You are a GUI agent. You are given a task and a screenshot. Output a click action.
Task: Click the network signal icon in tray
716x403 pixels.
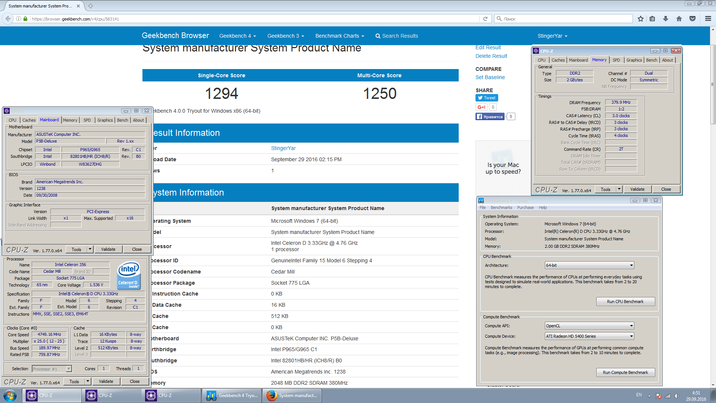point(668,396)
